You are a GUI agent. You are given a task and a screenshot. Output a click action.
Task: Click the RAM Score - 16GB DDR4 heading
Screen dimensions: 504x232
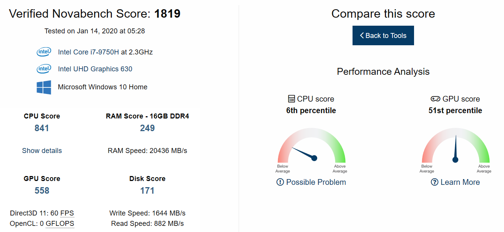(x=147, y=116)
